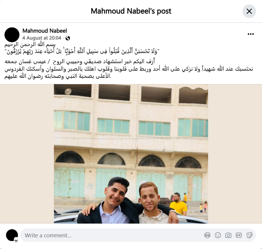The height and width of the screenshot is (249, 262).
Task: Open the 4 August at 20:04 timestamp link
Action: tap(42, 38)
